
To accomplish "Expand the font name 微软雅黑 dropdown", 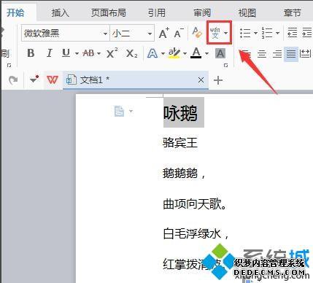I will (x=105, y=34).
